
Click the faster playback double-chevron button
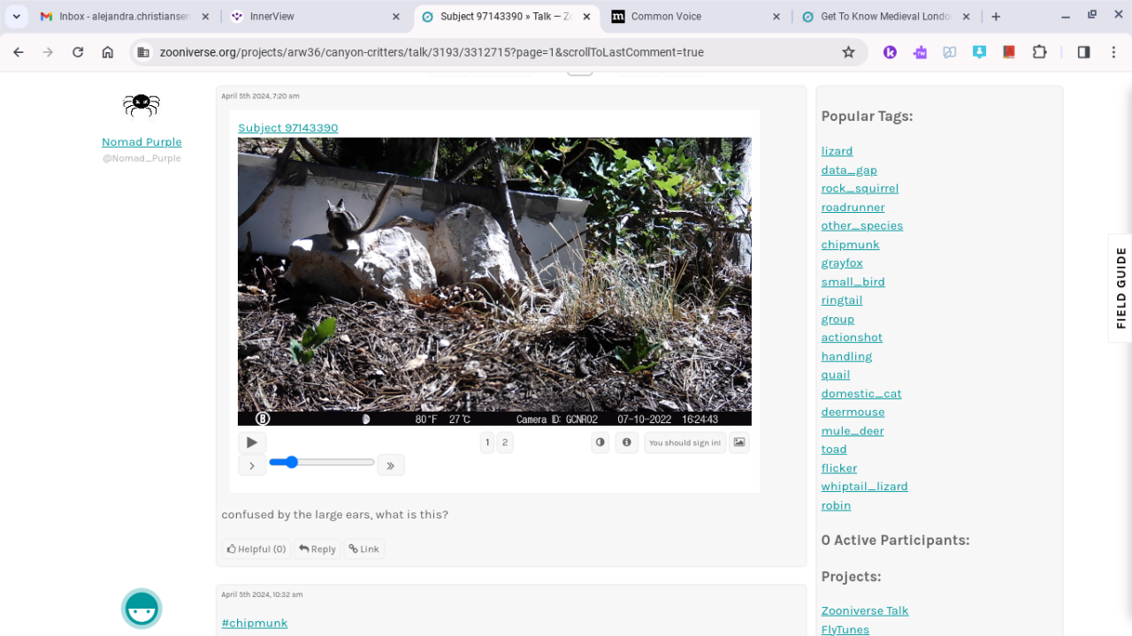pyautogui.click(x=391, y=466)
